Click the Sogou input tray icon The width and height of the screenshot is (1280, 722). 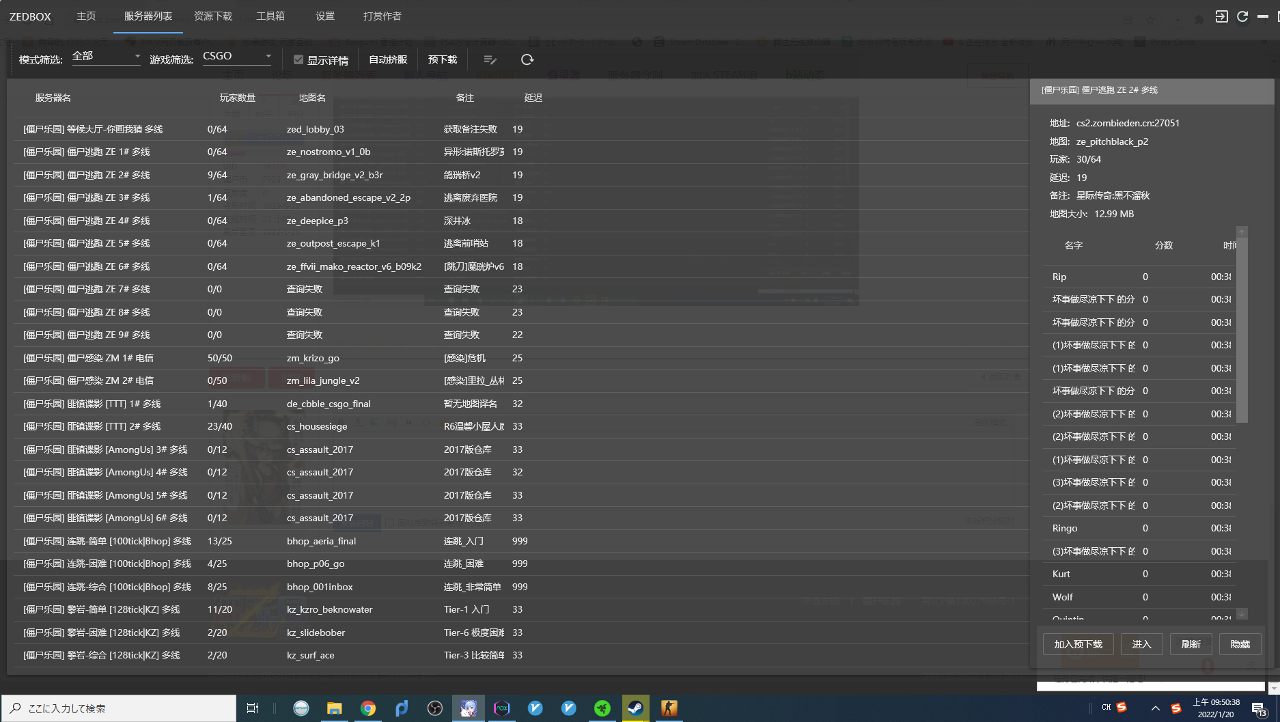tap(1175, 708)
